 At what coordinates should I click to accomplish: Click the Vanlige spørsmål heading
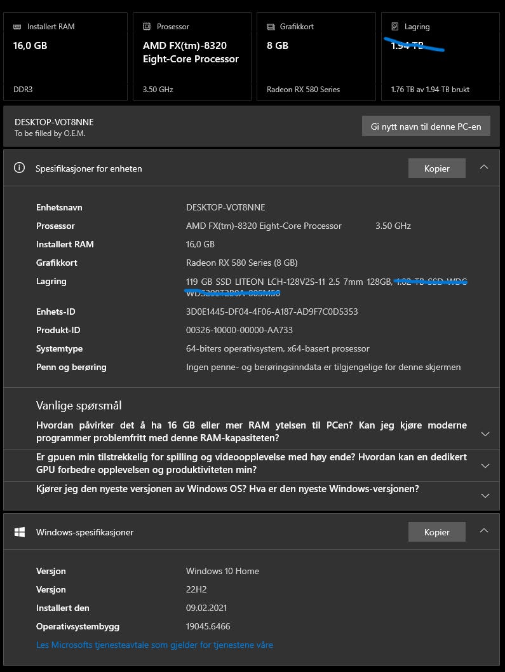(79, 406)
